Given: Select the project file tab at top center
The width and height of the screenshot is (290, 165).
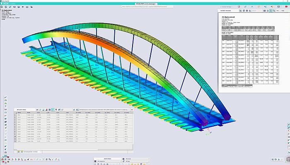Looking at the screenshot, I should point(143,3).
